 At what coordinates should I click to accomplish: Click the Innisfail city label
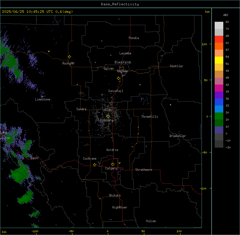(x=116, y=91)
